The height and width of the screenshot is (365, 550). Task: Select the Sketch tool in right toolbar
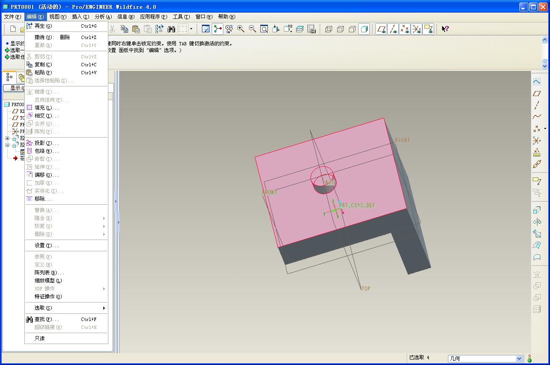click(x=537, y=81)
